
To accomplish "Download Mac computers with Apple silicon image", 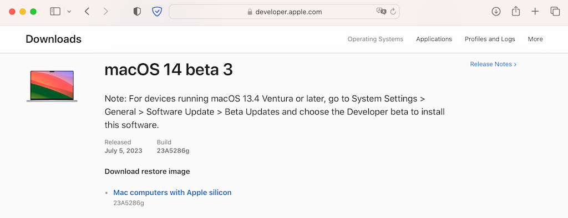I will pyautogui.click(x=173, y=192).
